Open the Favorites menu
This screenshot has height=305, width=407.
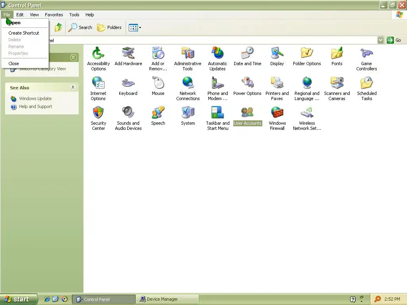click(54, 15)
